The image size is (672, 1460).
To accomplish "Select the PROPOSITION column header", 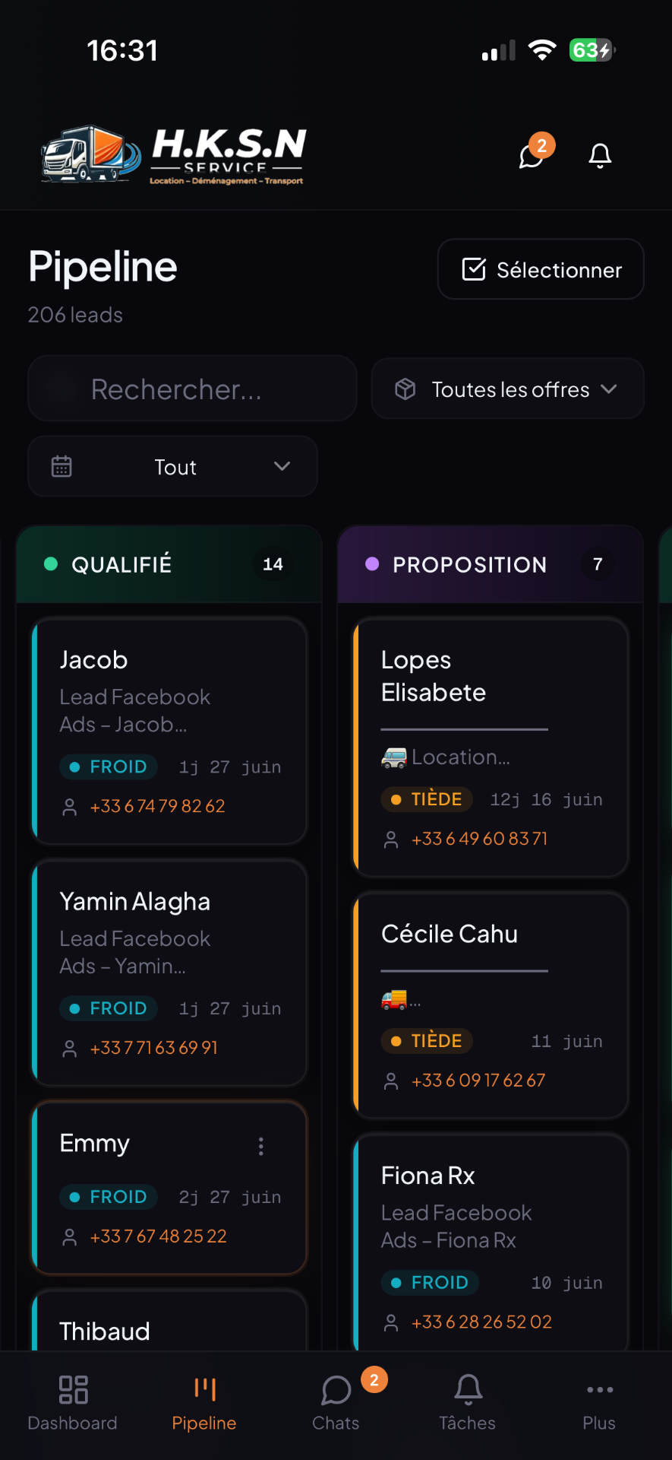I will 491,564.
